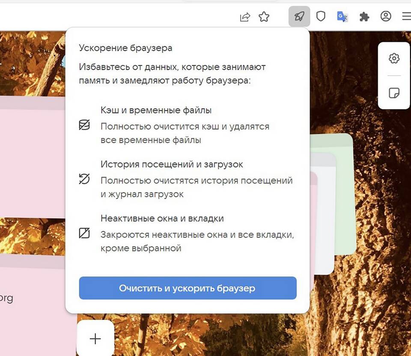The height and width of the screenshot is (356, 411).
Task: Click the share page icon
Action: [245, 17]
